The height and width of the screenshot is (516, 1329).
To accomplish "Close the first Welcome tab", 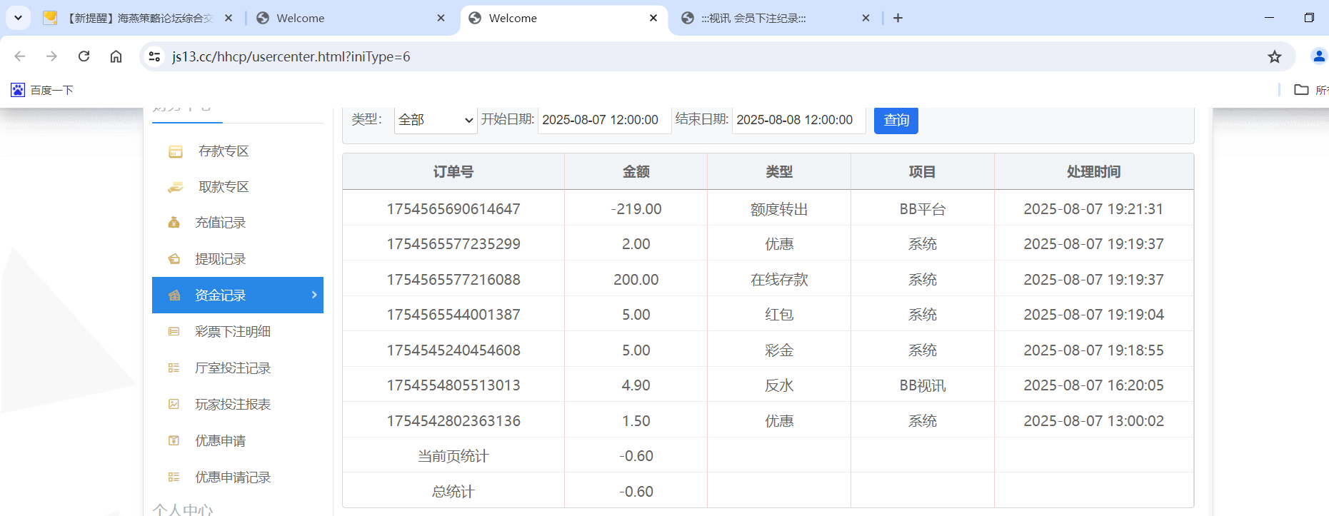I will pyautogui.click(x=441, y=18).
